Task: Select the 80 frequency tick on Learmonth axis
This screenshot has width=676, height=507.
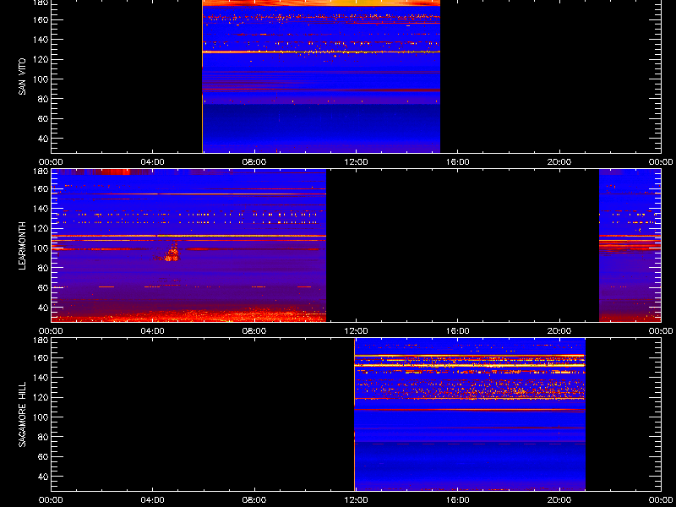Action: (x=44, y=268)
